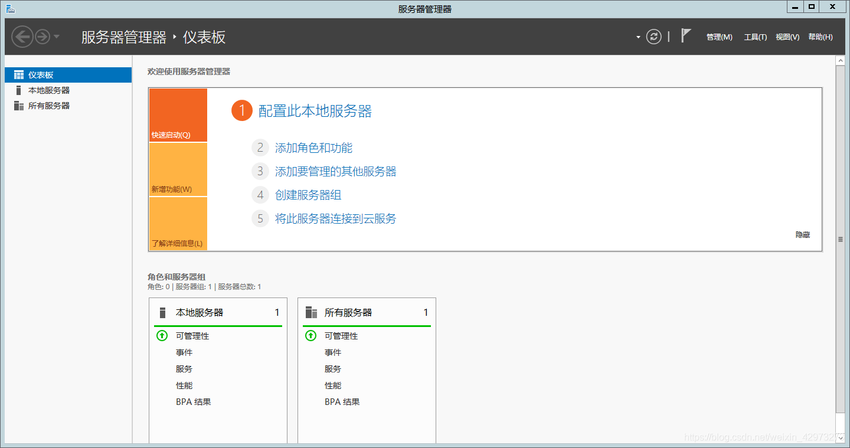Screen dimensions: 850x448
Task: Click the forward navigation arrow
Action: pos(42,37)
